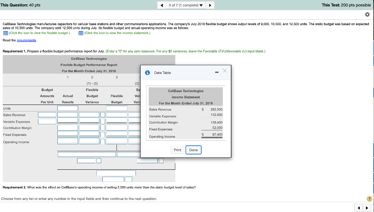Open the yellow help question mark icon

(x=369, y=199)
